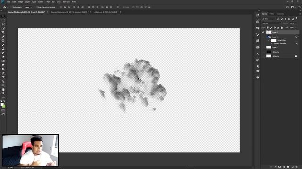Select the Crop tool
The image size is (302, 169).
(3, 32)
